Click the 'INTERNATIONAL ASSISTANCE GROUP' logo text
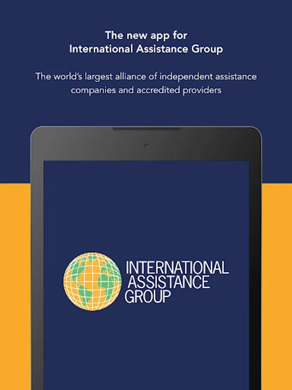The height and width of the screenshot is (390, 292). pos(177,282)
